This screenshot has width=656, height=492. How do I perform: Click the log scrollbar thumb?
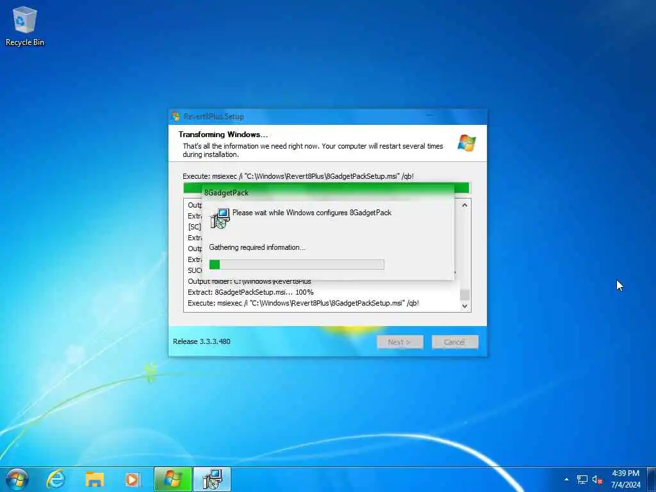click(x=464, y=295)
